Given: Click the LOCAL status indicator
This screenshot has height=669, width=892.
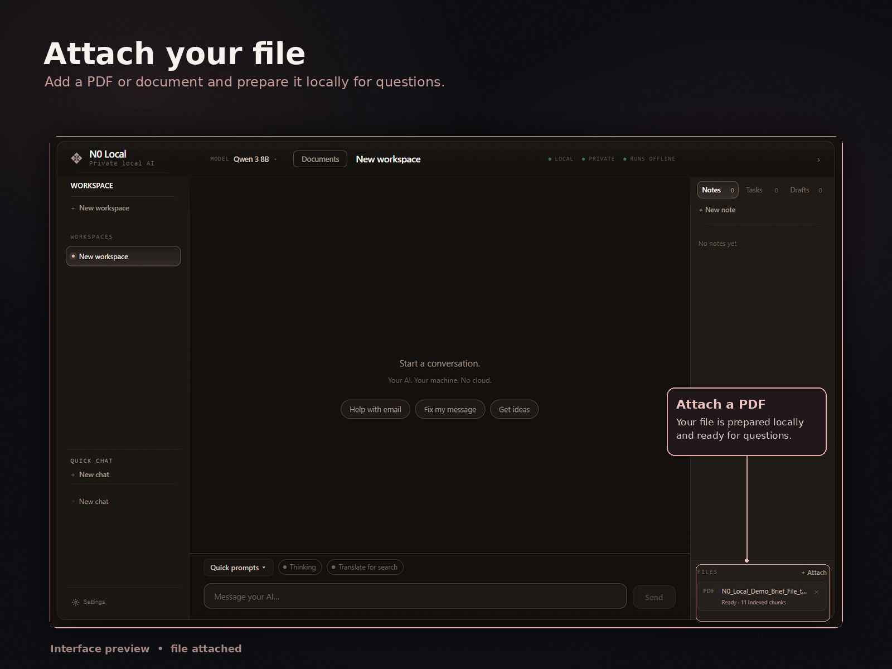Looking at the screenshot, I should point(561,159).
